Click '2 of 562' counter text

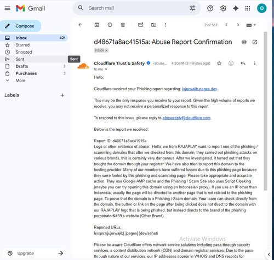(x=211, y=25)
